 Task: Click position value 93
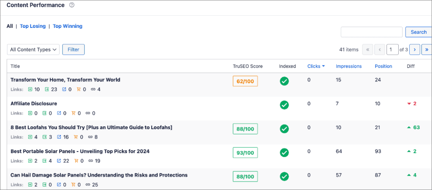[378, 152]
